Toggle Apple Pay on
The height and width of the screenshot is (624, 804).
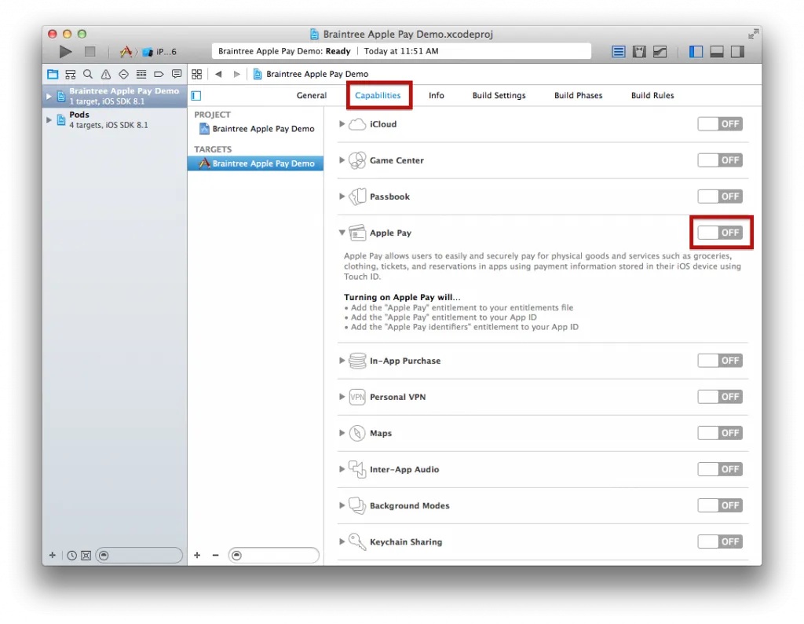[x=719, y=233]
